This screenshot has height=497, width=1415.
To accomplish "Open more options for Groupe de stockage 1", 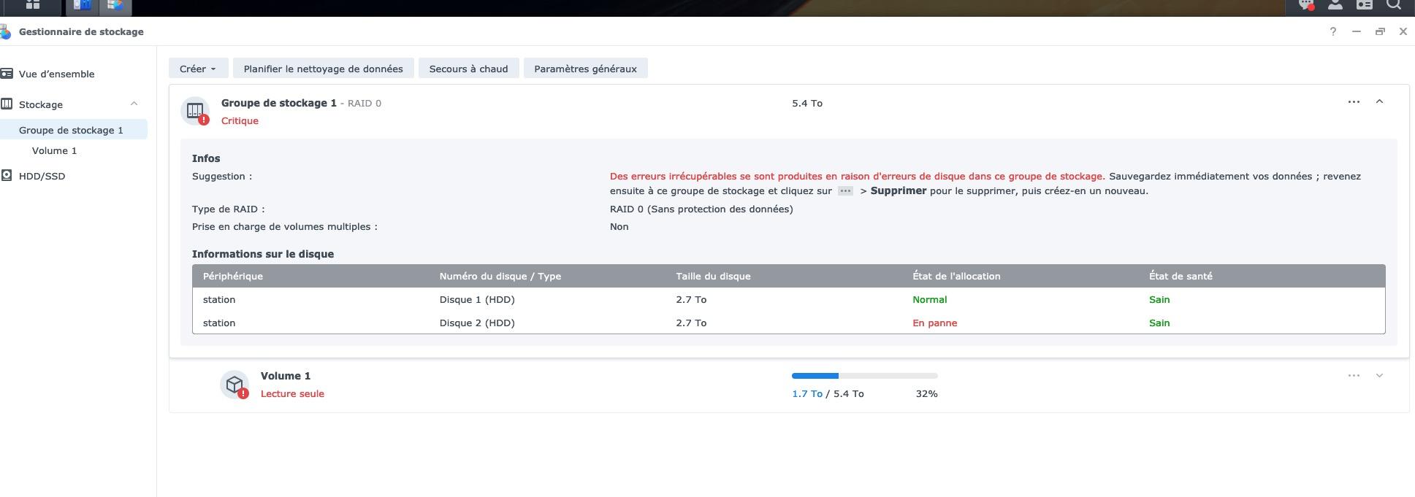I will tap(1354, 102).
